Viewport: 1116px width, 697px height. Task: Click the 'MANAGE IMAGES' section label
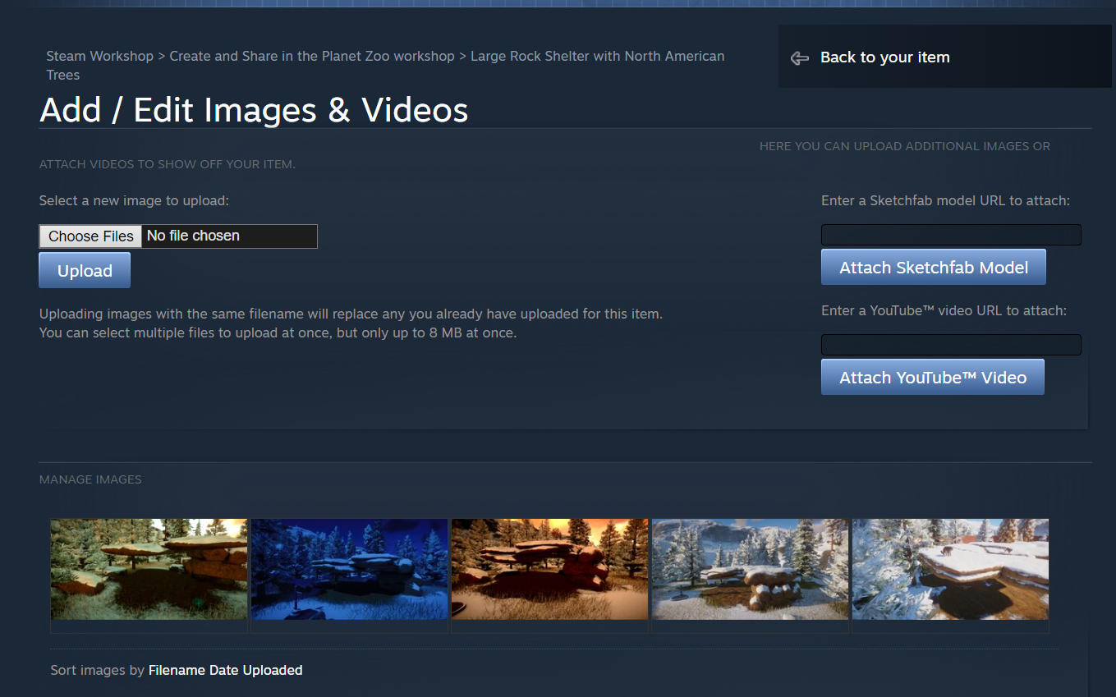(90, 479)
